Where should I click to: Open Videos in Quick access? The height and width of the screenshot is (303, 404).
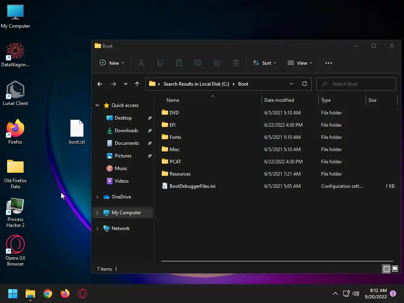(x=122, y=181)
